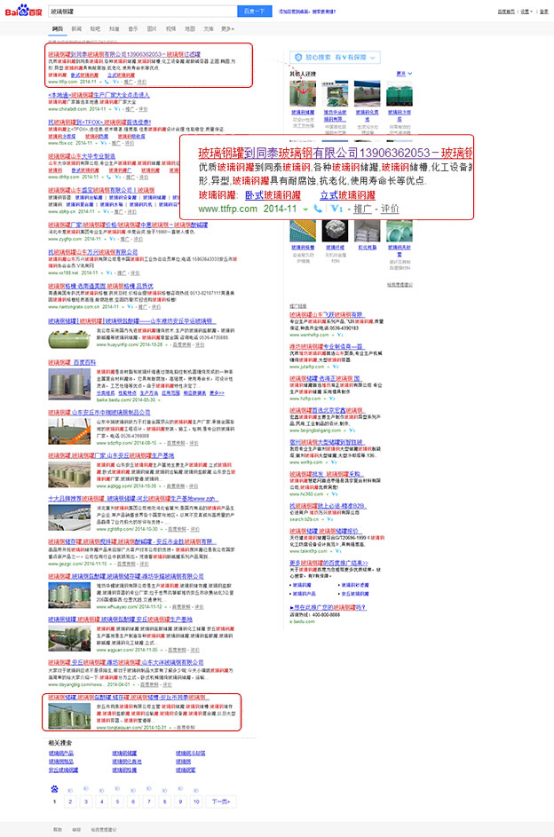
Task: Switch to the 图片 tab
Action: [152, 28]
